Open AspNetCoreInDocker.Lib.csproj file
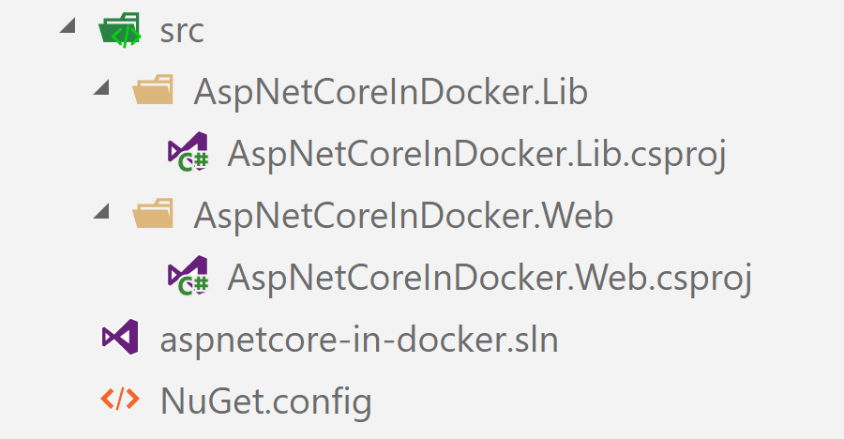The image size is (844, 439). (477, 155)
